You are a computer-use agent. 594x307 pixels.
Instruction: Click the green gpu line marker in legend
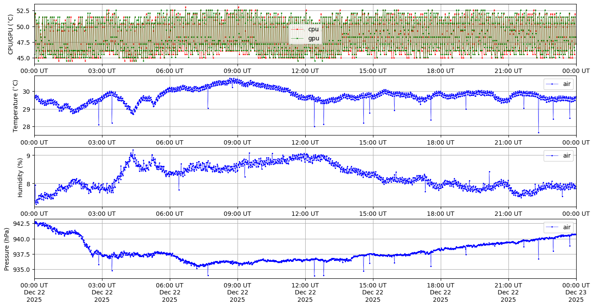pos(297,39)
